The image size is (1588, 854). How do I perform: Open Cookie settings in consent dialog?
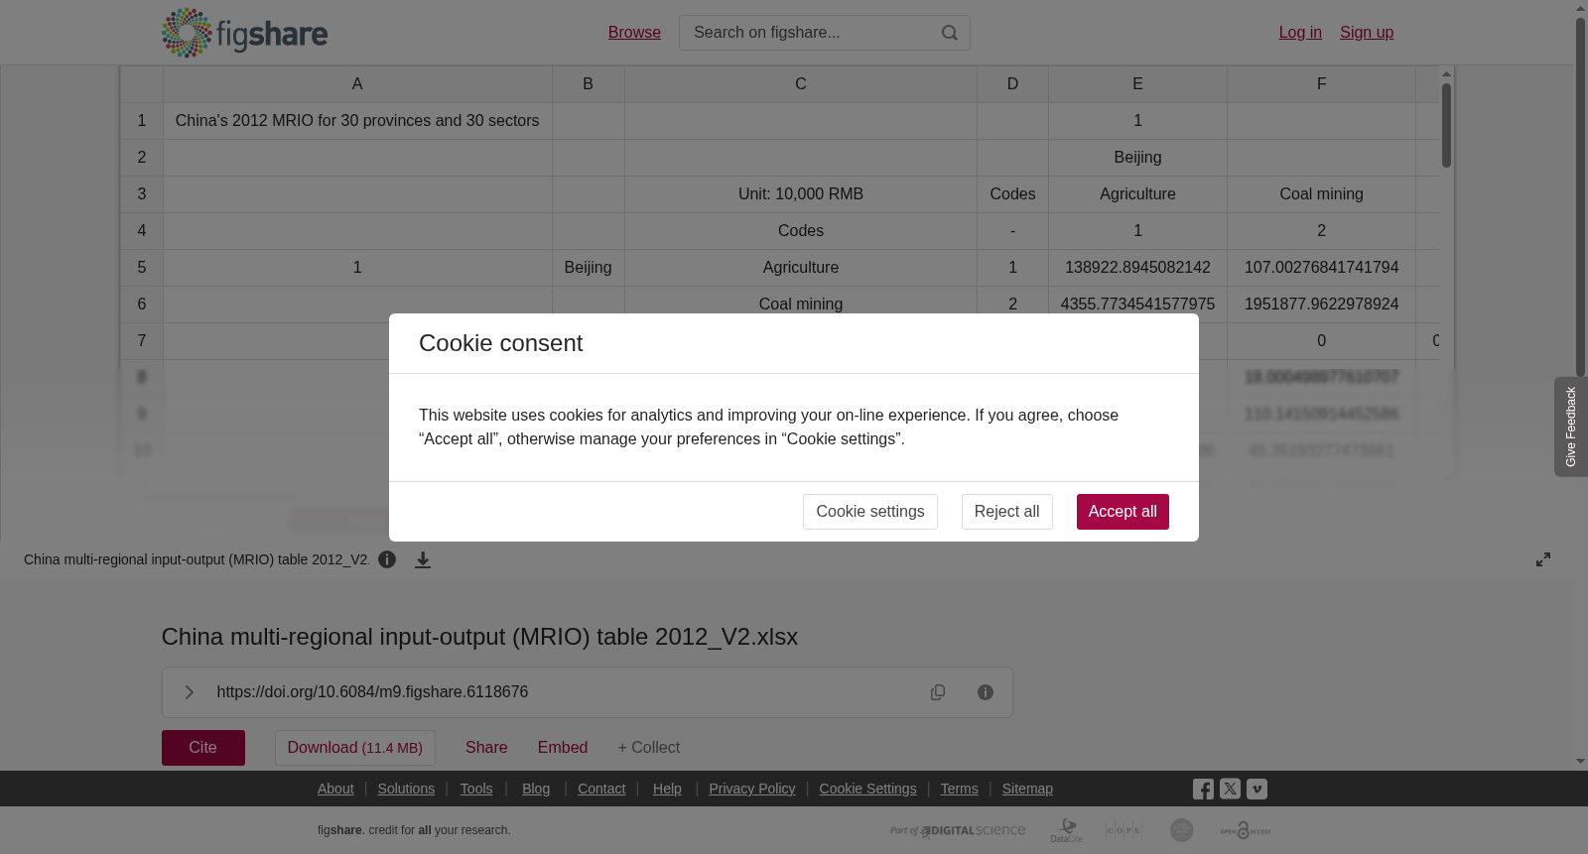870,512
